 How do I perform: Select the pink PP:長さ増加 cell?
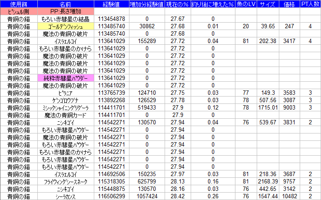pyautogui.click(x=66, y=12)
